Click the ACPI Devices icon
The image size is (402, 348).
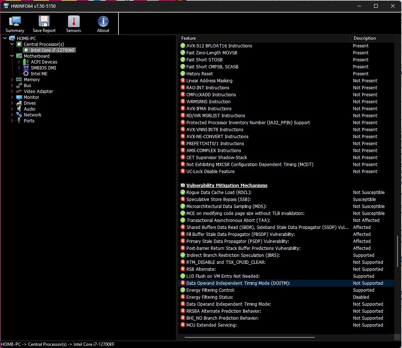pyautogui.click(x=26, y=62)
